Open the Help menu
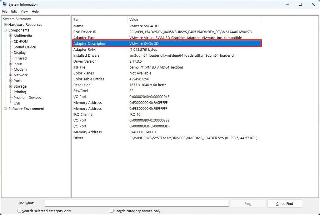320x215 pixels. [35, 12]
